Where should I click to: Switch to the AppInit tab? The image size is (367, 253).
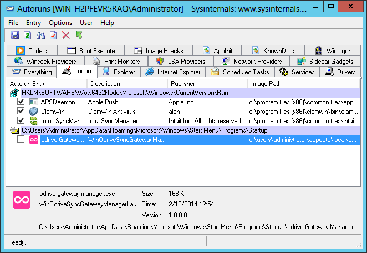click(x=217, y=50)
